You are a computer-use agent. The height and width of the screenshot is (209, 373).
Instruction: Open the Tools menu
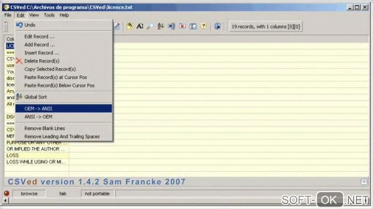[x=49, y=15]
